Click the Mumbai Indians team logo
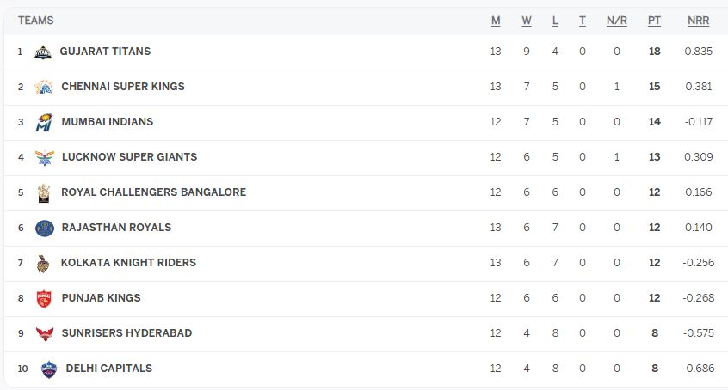 [44, 123]
